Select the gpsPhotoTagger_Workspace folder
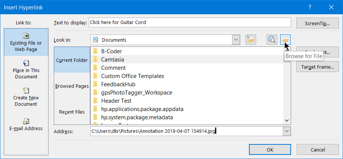 pos(187,93)
